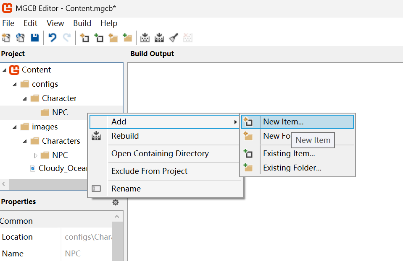This screenshot has width=403, height=261.
Task: Click the Existing Item toolbar icon
Action: click(x=99, y=38)
